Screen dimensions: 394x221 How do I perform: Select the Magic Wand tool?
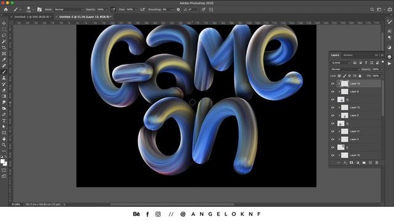click(x=4, y=41)
